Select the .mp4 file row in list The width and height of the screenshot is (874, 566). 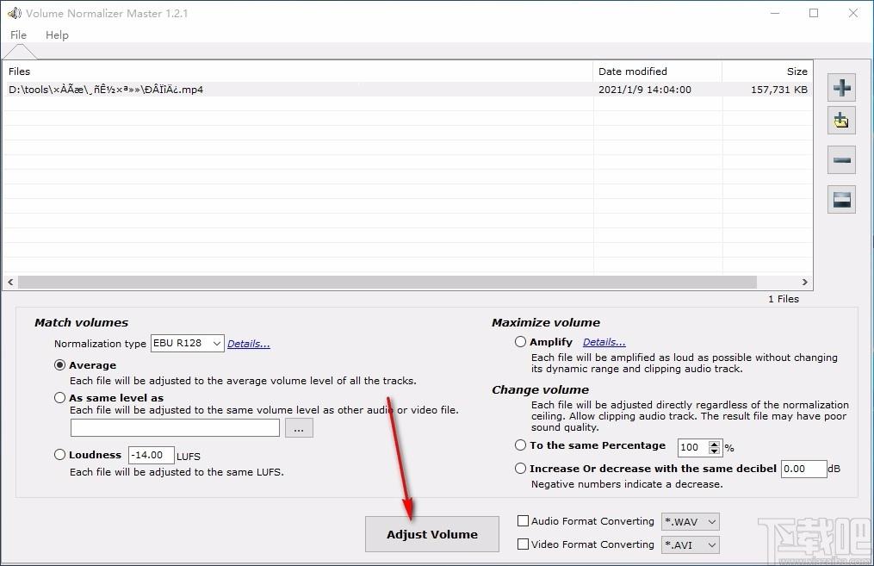coord(408,90)
